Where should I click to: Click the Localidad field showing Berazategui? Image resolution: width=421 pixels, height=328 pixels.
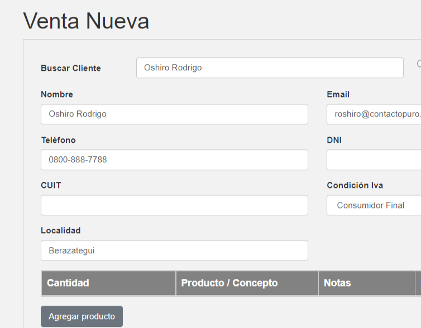pyautogui.click(x=174, y=250)
